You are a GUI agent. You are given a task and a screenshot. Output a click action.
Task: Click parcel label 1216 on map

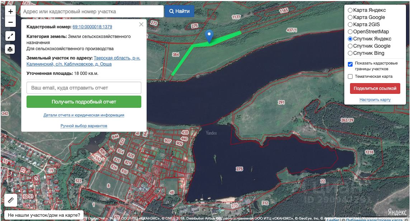pyautogui.click(x=369, y=152)
